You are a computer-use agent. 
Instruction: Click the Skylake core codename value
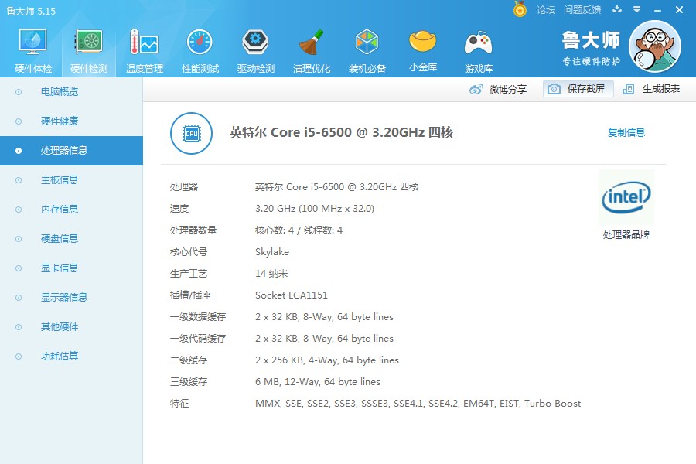tap(271, 252)
